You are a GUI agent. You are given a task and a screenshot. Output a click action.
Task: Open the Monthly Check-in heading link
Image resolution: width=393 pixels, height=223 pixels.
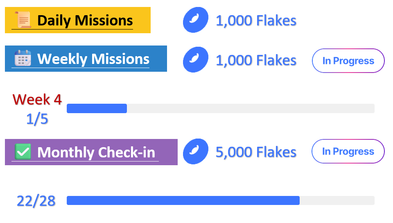pos(96,152)
